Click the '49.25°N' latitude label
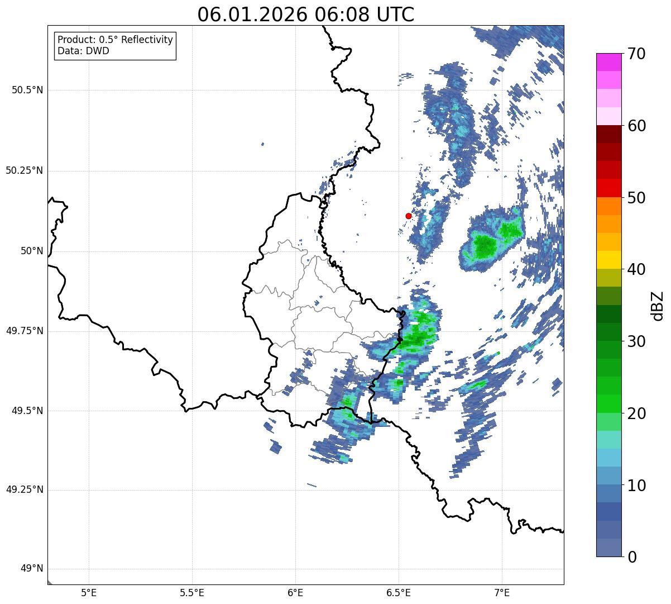This screenshot has height=604, width=671. pyautogui.click(x=25, y=489)
